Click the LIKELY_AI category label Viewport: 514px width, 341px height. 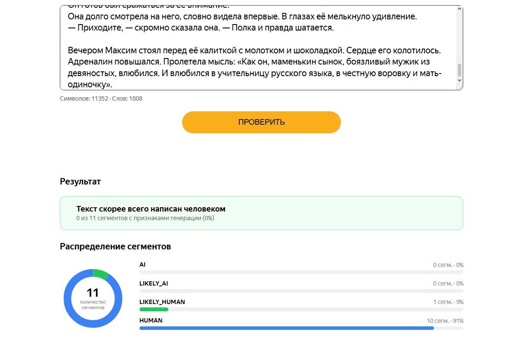click(x=153, y=283)
